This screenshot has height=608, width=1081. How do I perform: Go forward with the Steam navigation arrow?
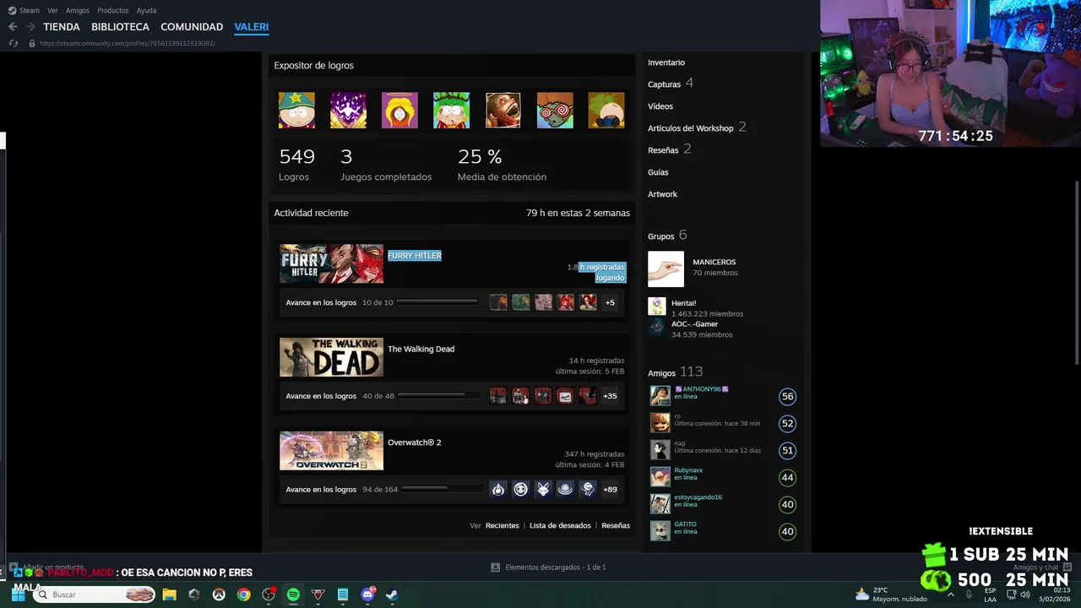pyautogui.click(x=30, y=27)
